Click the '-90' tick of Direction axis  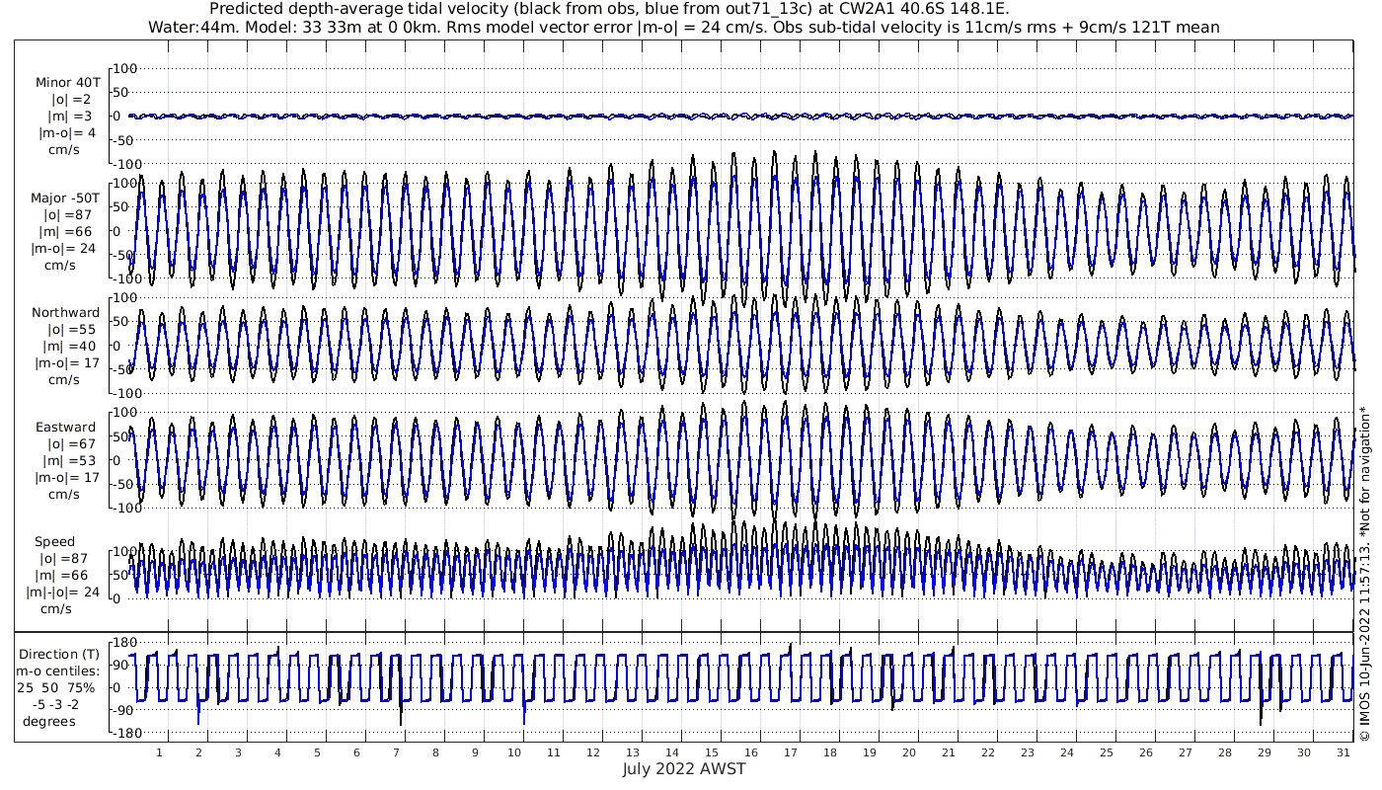point(124,710)
